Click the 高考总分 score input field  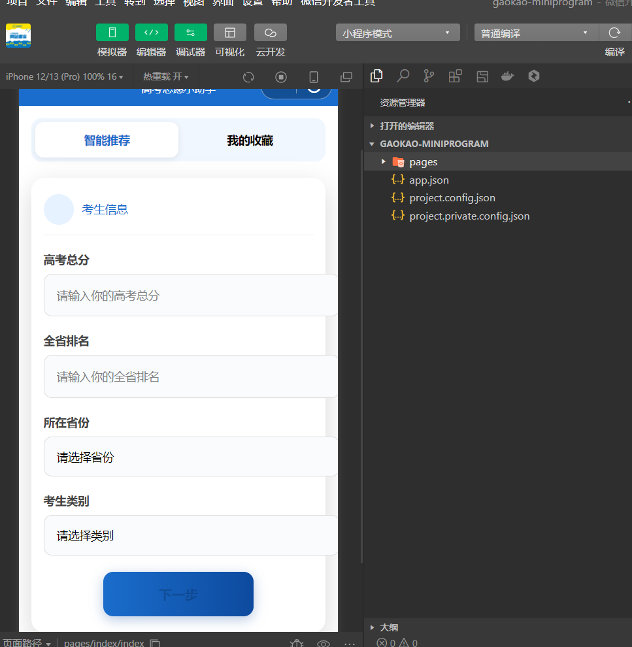click(x=191, y=295)
